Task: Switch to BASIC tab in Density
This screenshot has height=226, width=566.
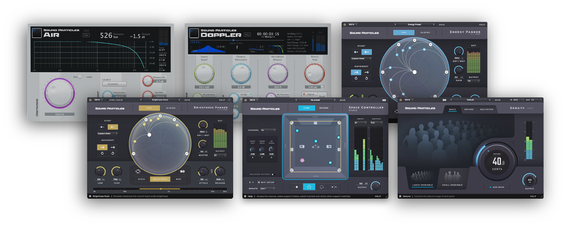Action: pos(453,109)
